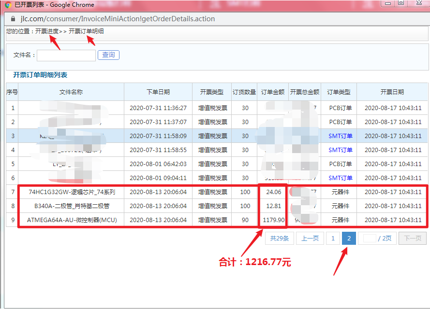The image size is (430, 309).
Task: Click the Chrome icon in title bar
Action: pos(8,5)
